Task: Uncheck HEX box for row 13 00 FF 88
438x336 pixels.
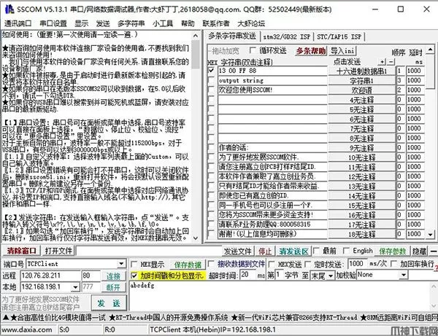Action: point(212,71)
